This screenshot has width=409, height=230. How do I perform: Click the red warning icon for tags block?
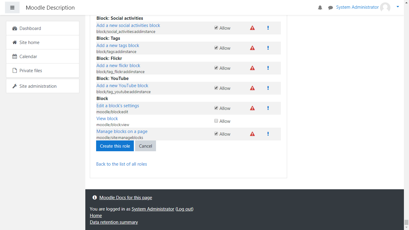coord(252,48)
